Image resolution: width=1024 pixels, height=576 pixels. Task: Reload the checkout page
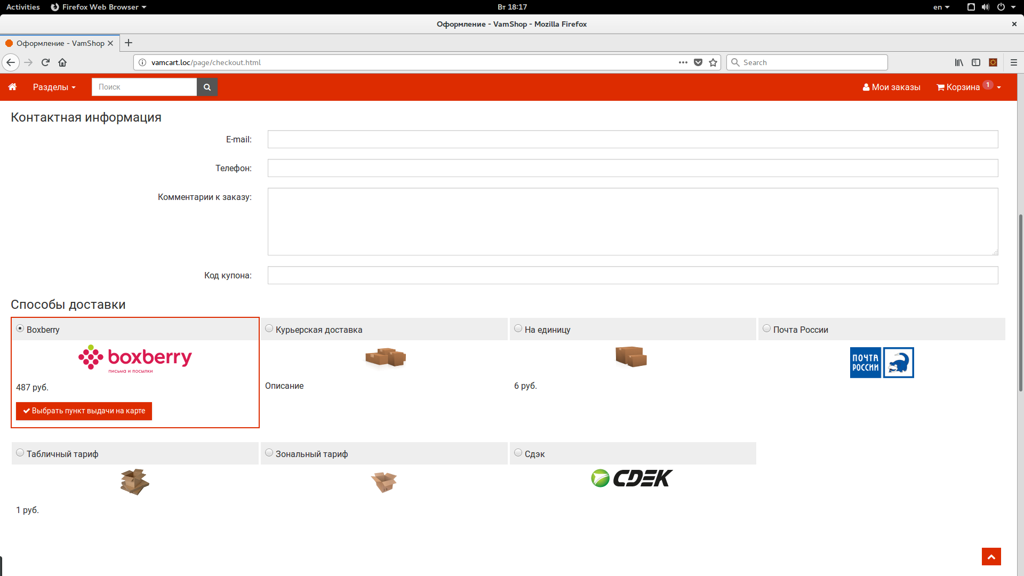pos(45,62)
